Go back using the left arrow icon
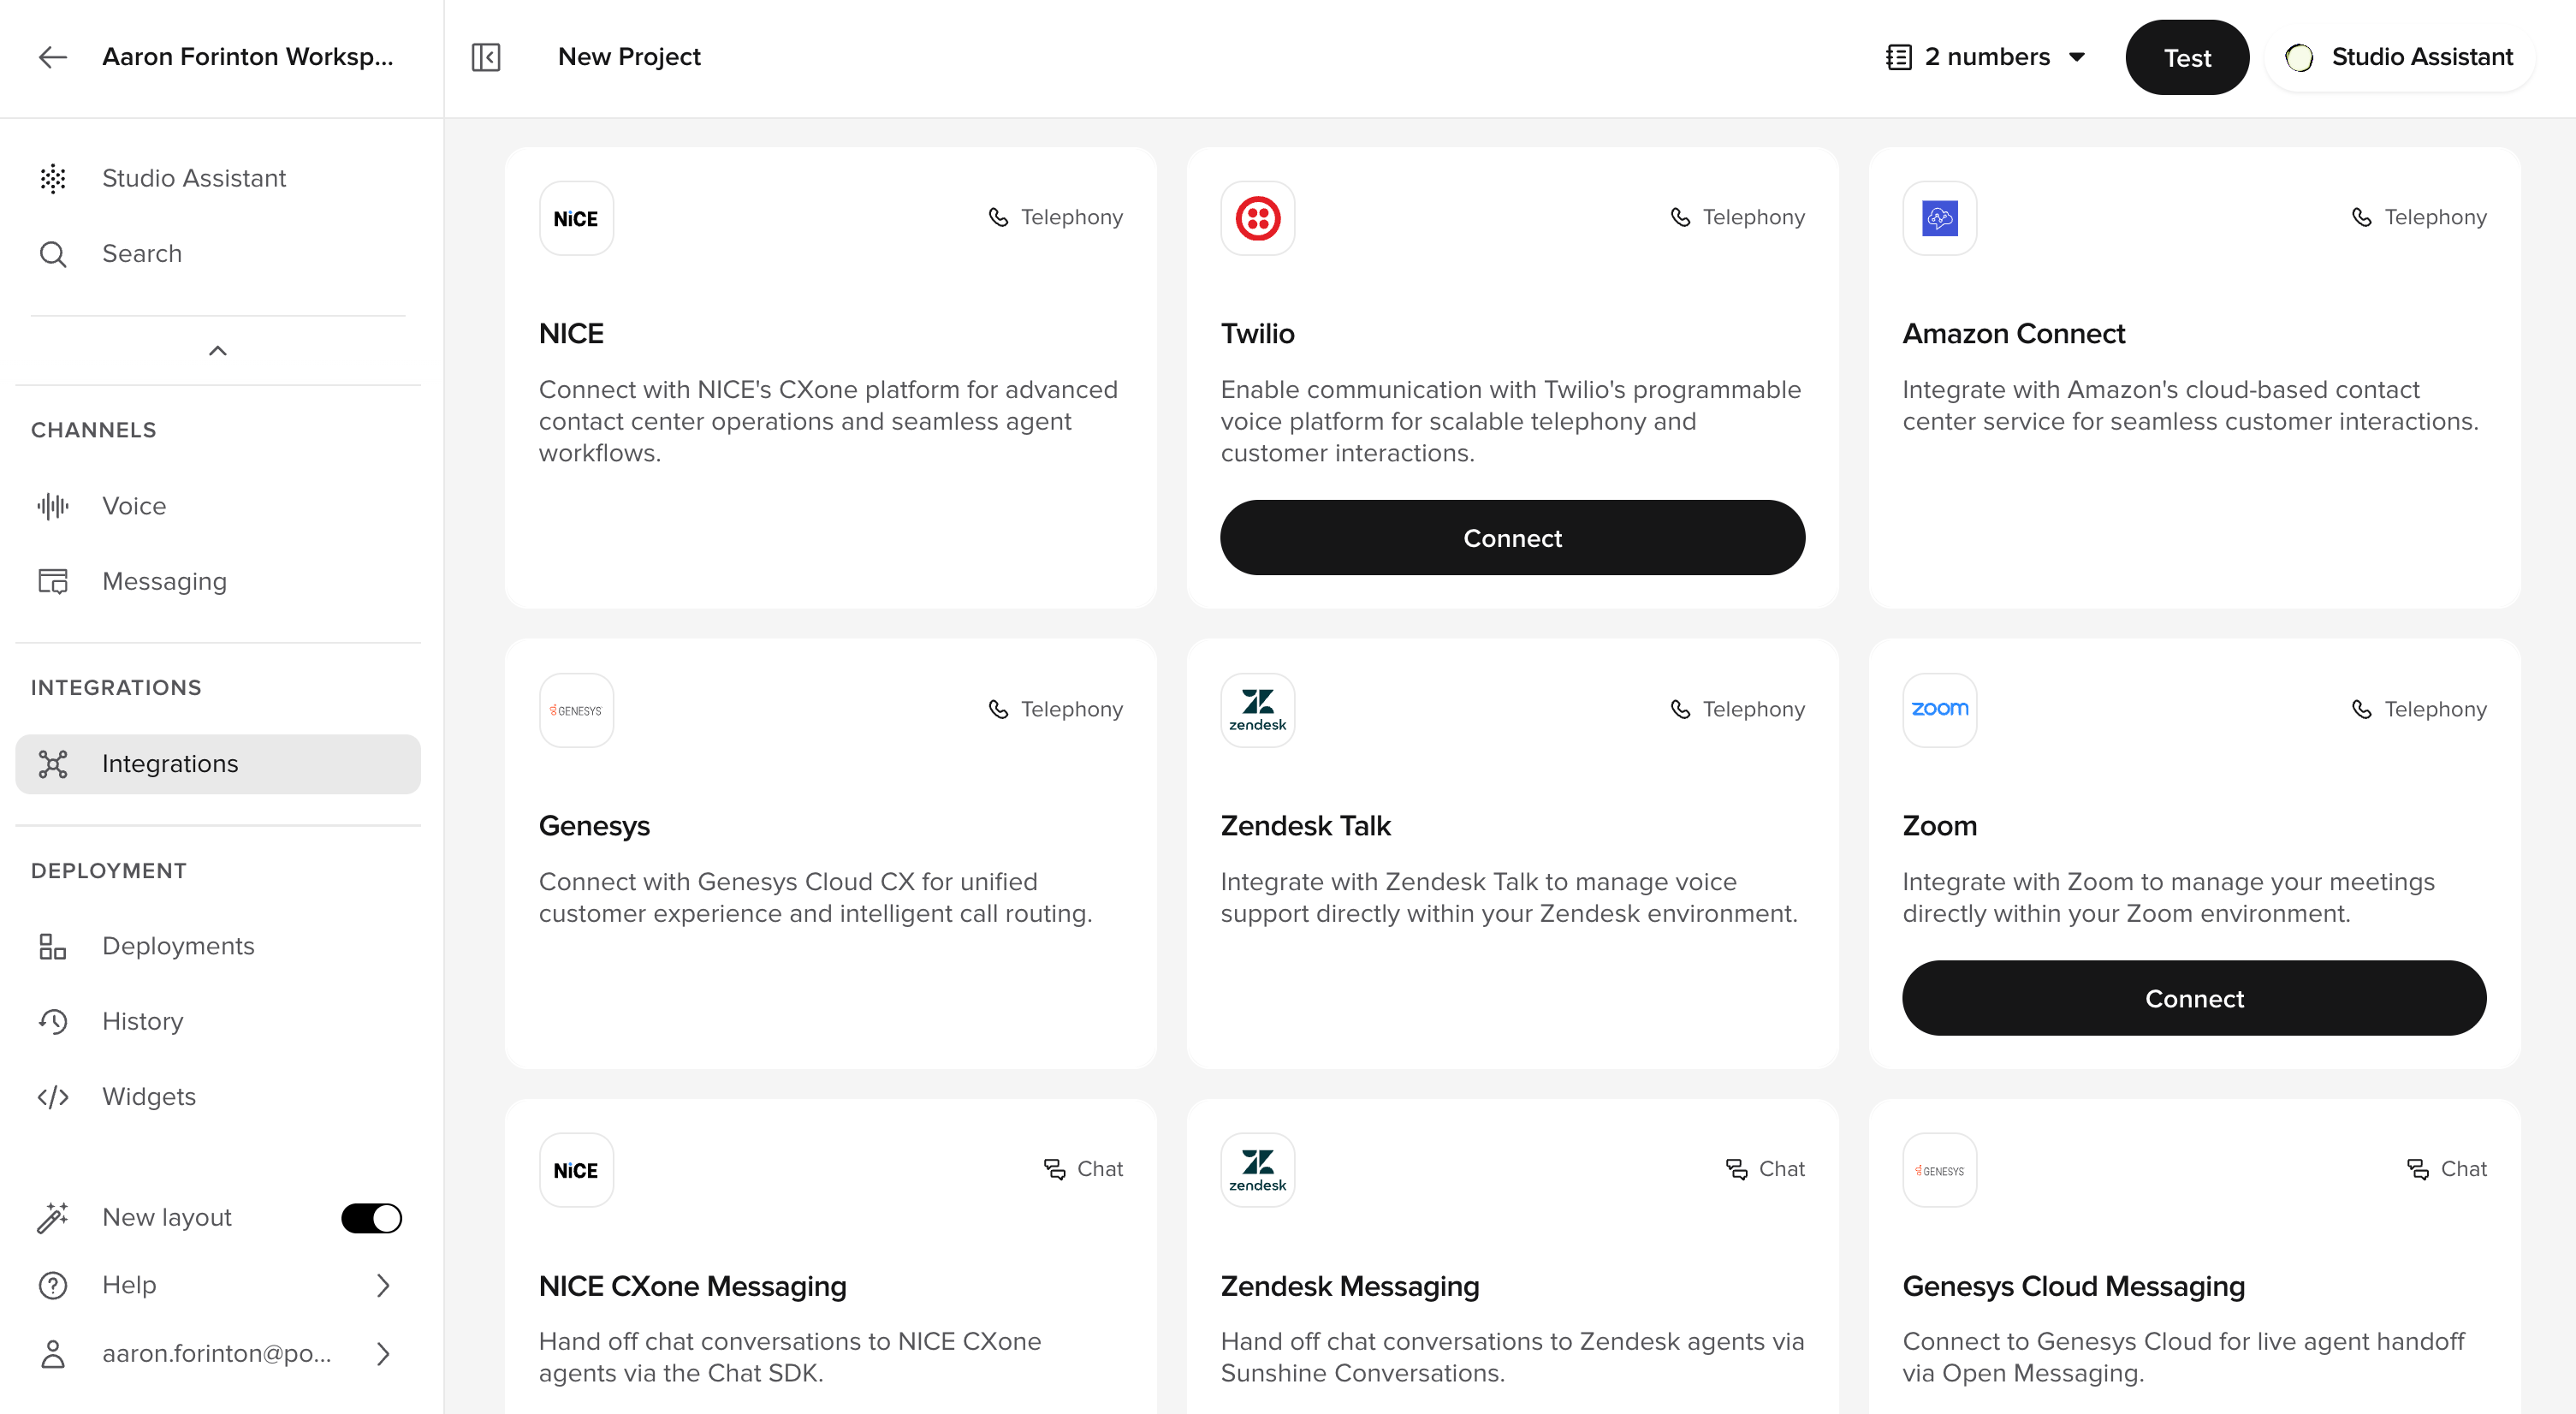 point(53,57)
